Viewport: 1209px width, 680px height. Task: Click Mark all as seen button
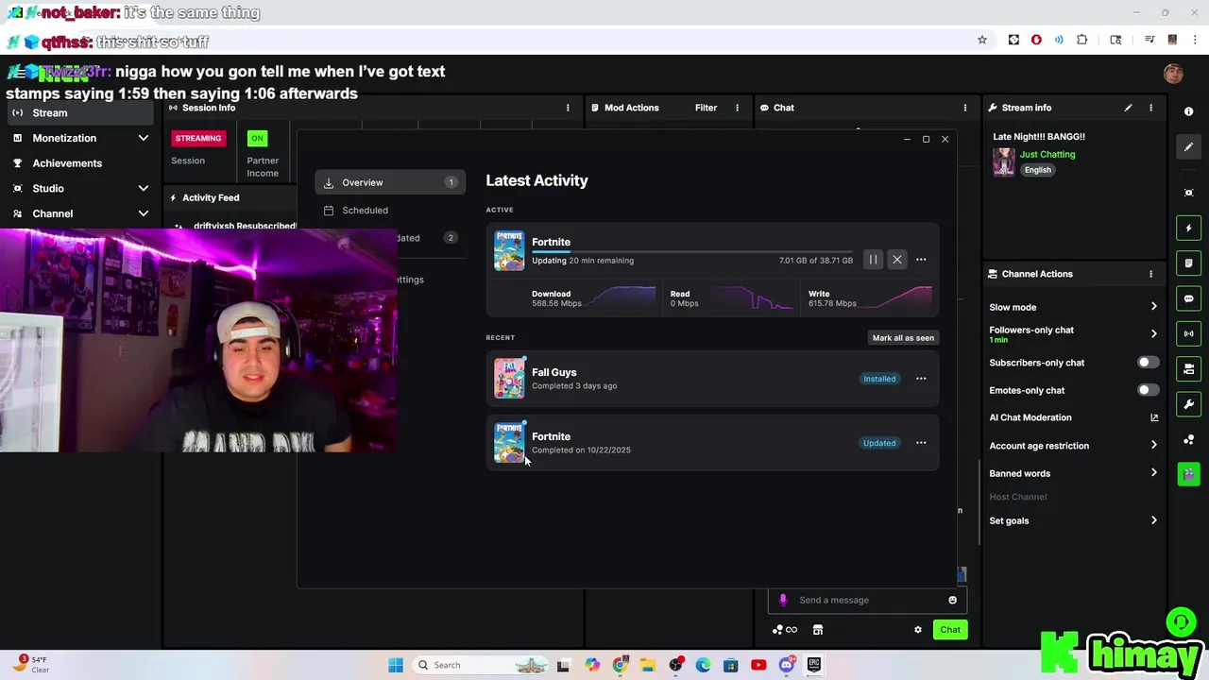[x=903, y=337]
